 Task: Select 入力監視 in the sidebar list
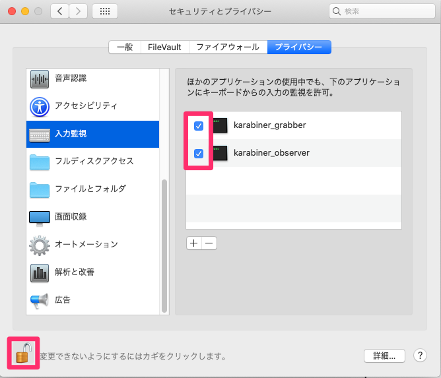(x=92, y=135)
